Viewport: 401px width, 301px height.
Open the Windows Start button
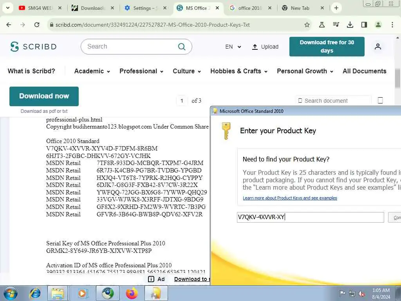coord(11,293)
